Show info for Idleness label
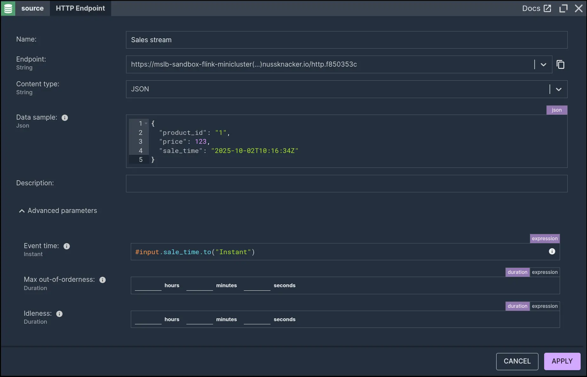Screen dimensions: 587x377 point(59,314)
